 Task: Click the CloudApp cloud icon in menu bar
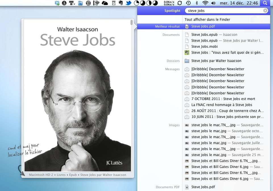105,3
